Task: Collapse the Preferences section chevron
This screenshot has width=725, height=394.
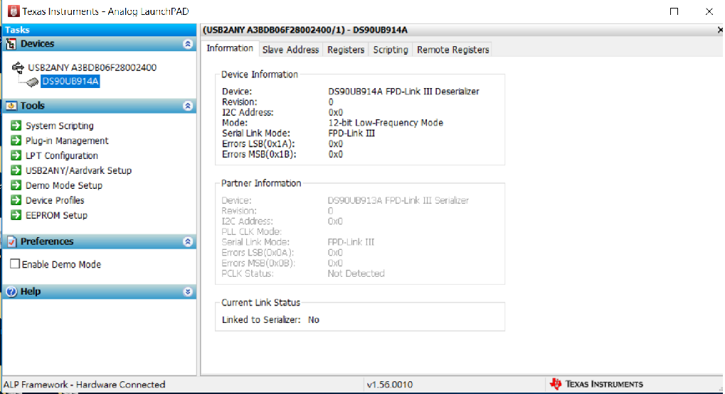Action: (188, 242)
